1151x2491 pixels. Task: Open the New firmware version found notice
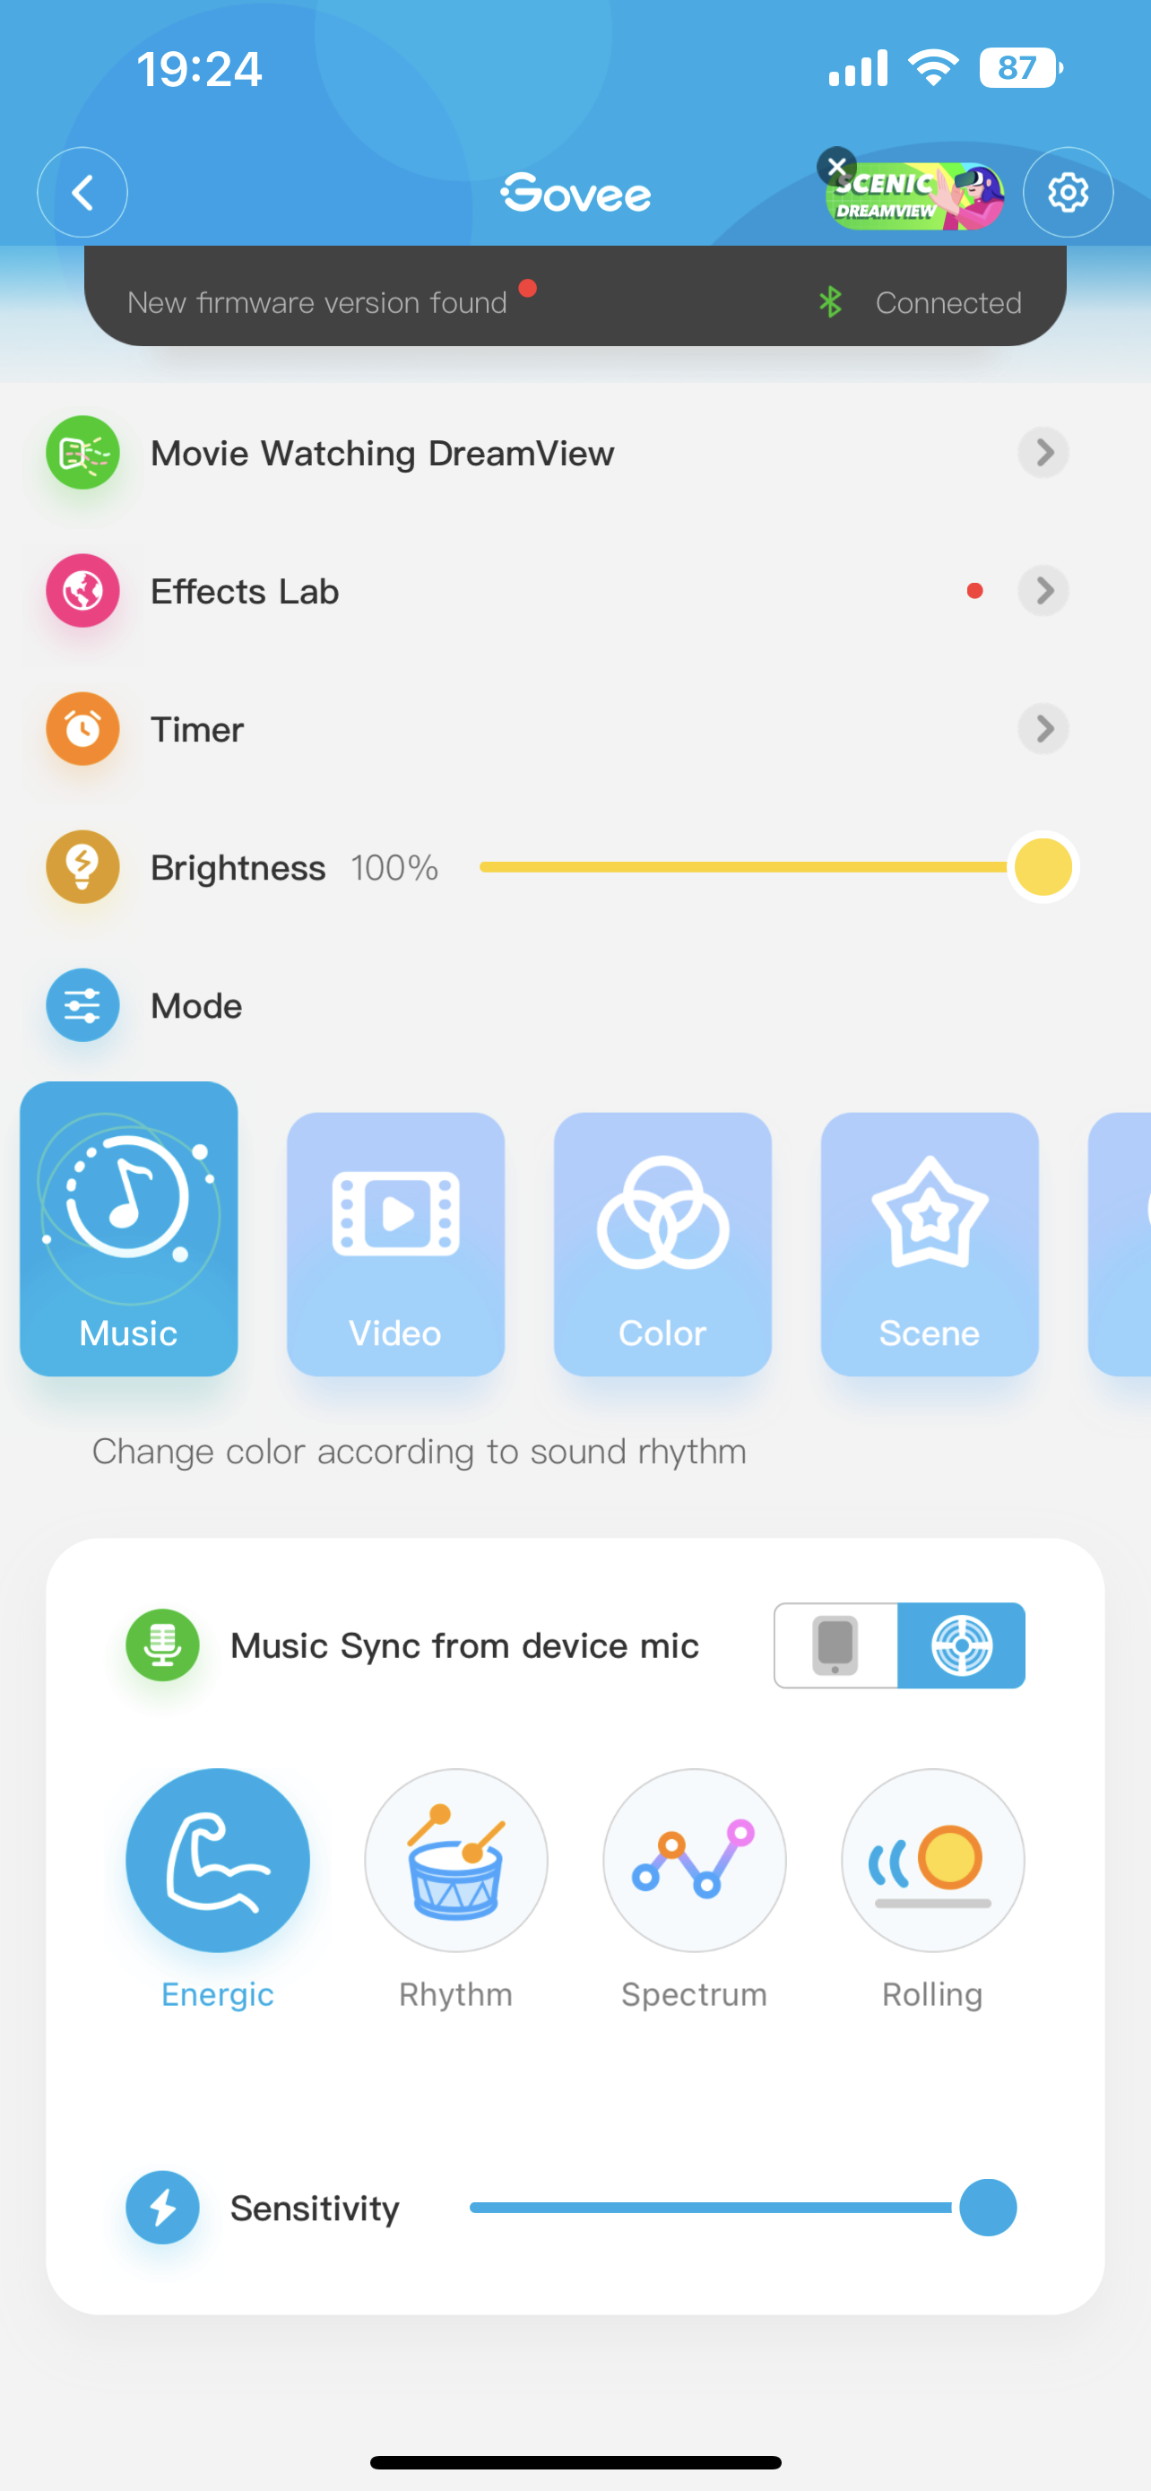[317, 301]
